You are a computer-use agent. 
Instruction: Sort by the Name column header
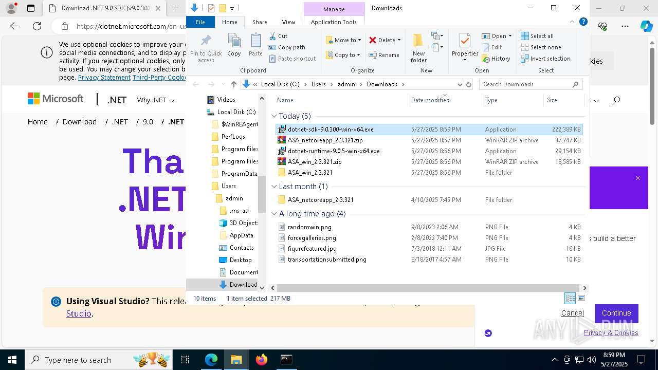[x=340, y=100]
